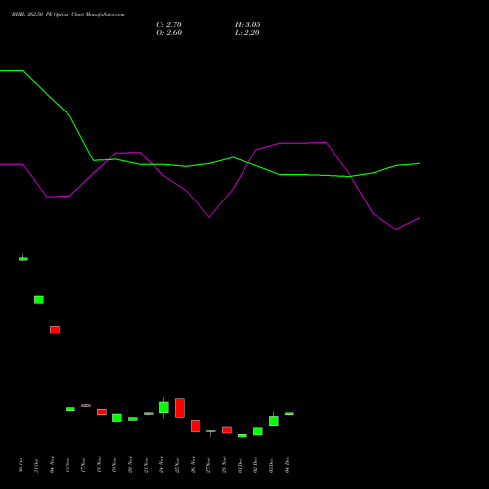The height and width of the screenshot is (489, 489).
Task: Click the '30 Oct' date axis label
Action: point(21,466)
